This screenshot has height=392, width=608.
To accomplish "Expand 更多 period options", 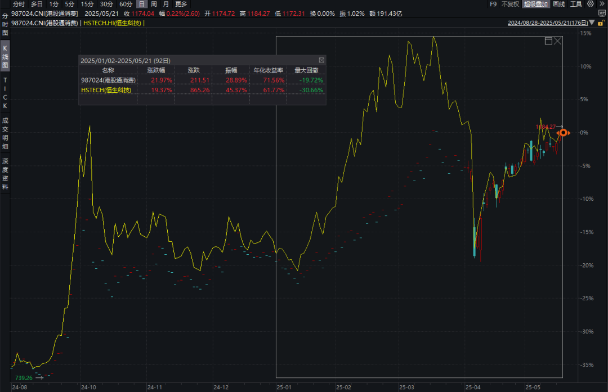I will [181, 4].
